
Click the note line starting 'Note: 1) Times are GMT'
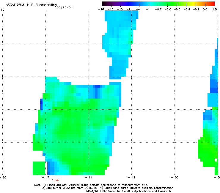[x=92, y=185]
